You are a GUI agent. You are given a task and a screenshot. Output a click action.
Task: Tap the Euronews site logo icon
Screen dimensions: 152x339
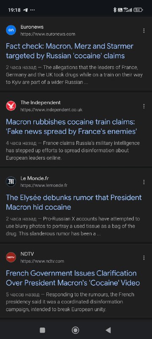point(11,30)
